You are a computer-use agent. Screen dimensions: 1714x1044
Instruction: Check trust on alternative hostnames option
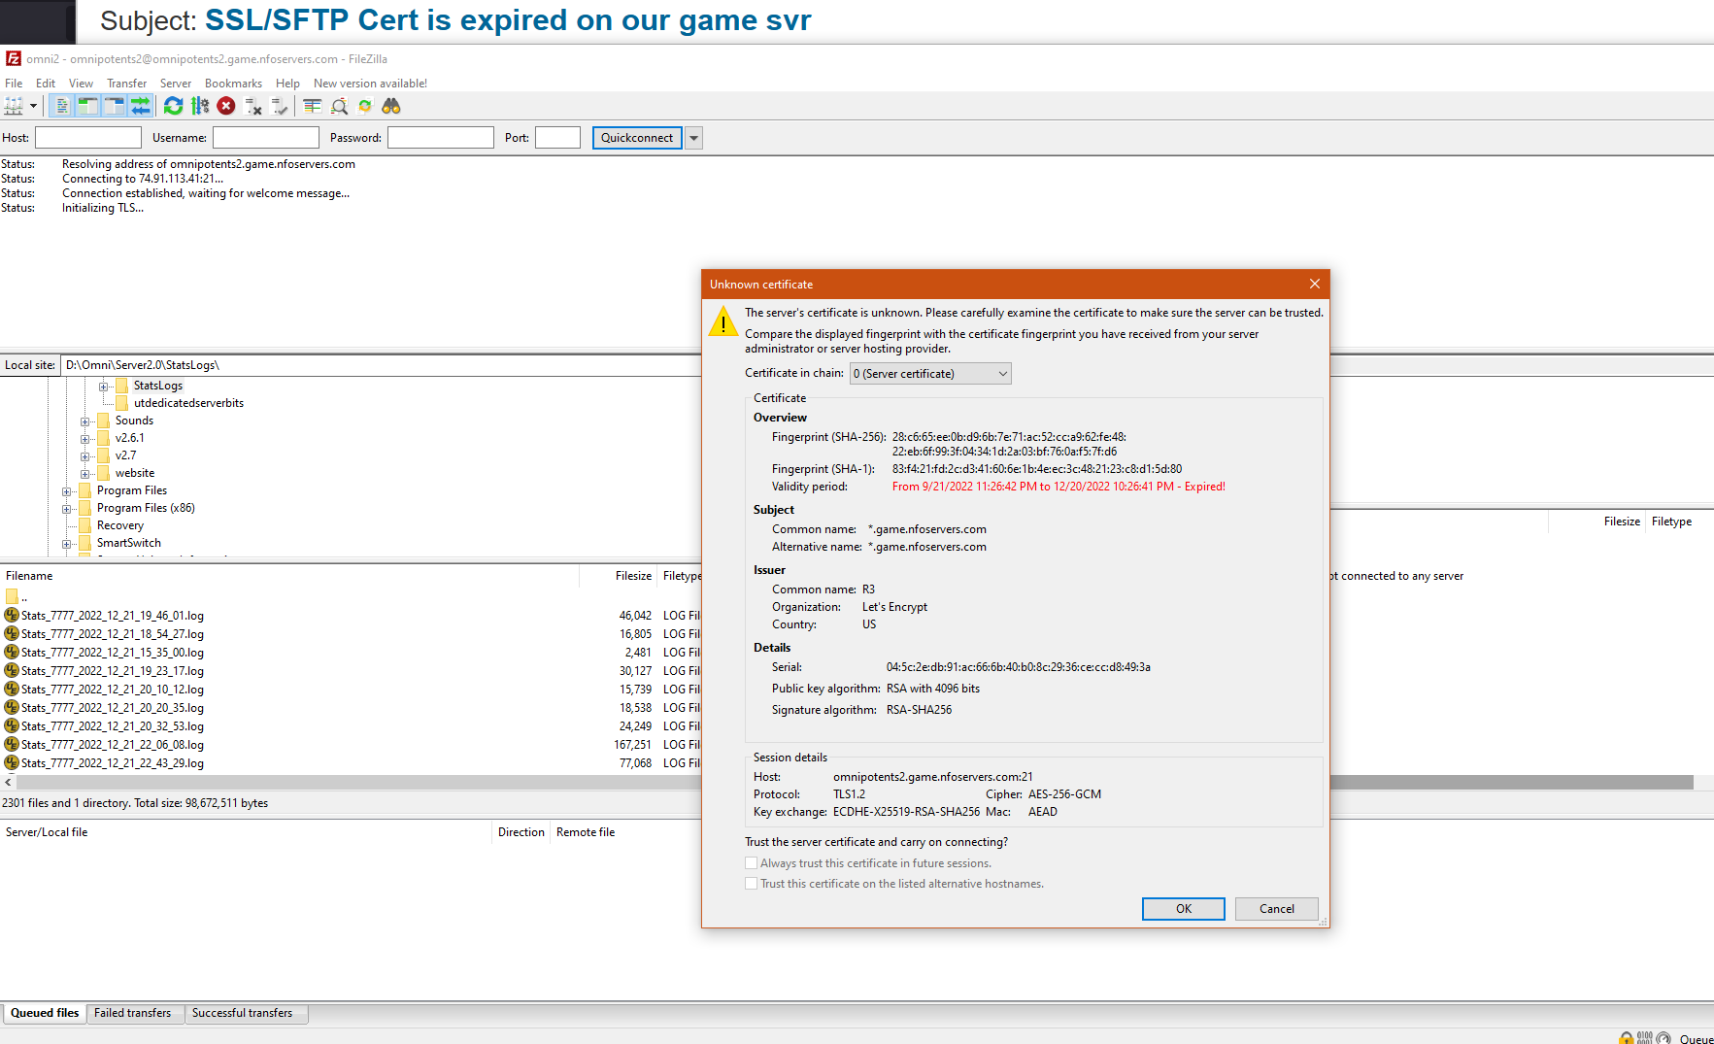pos(751,883)
